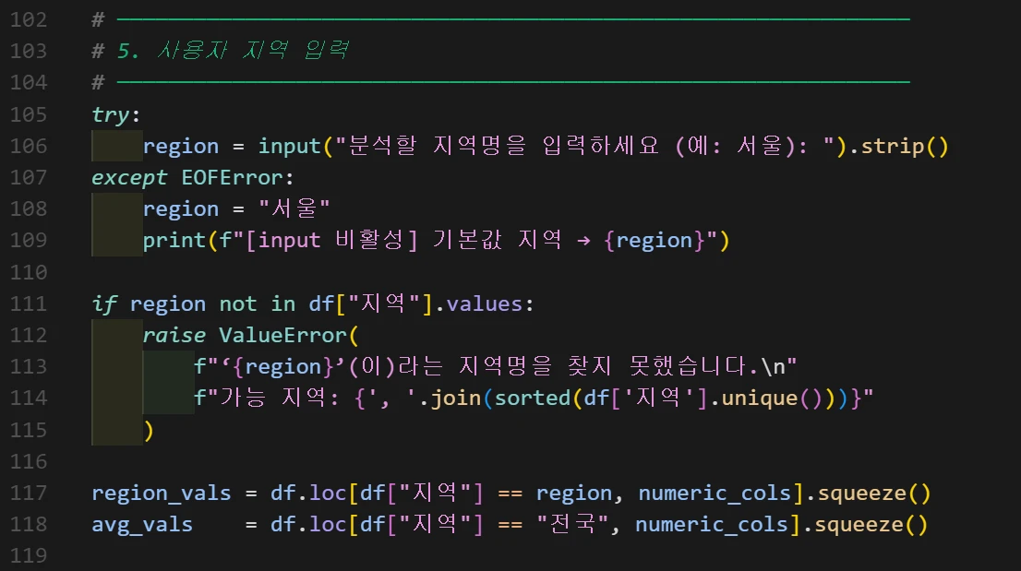Click the 'sorted' function on line 114

533,398
